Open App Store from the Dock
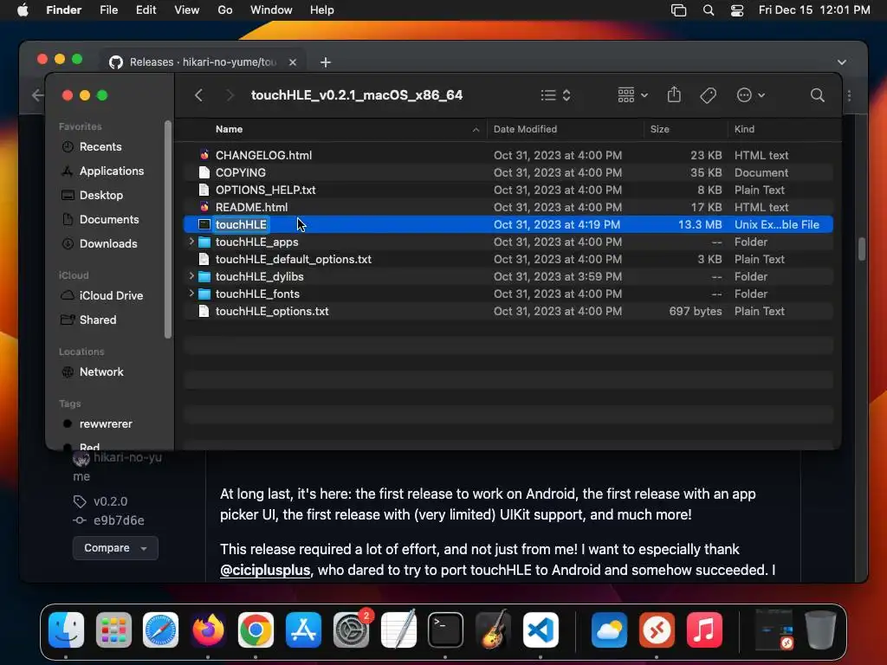 pyautogui.click(x=303, y=629)
